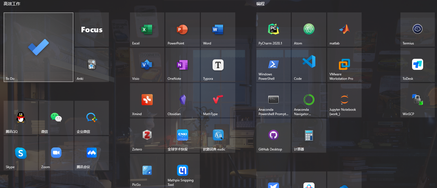Open Skype tile
Screen dimensions: 437x188
click(21, 153)
